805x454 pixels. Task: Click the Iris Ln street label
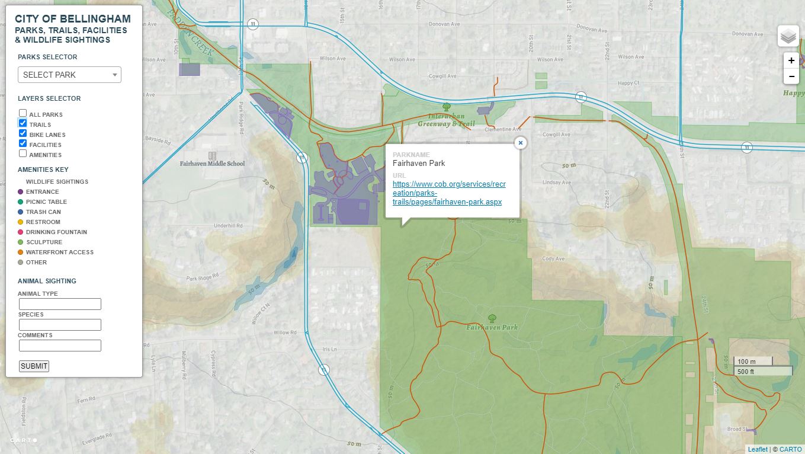click(330, 350)
